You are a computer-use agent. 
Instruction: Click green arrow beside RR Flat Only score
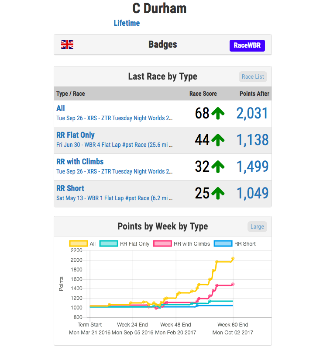pos(218,140)
